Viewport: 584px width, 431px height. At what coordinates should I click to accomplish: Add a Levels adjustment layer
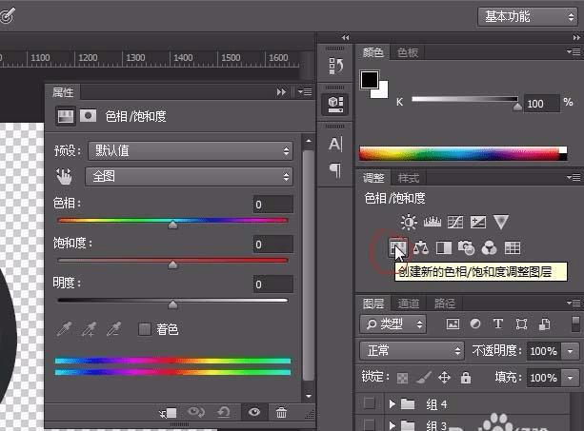click(x=432, y=223)
